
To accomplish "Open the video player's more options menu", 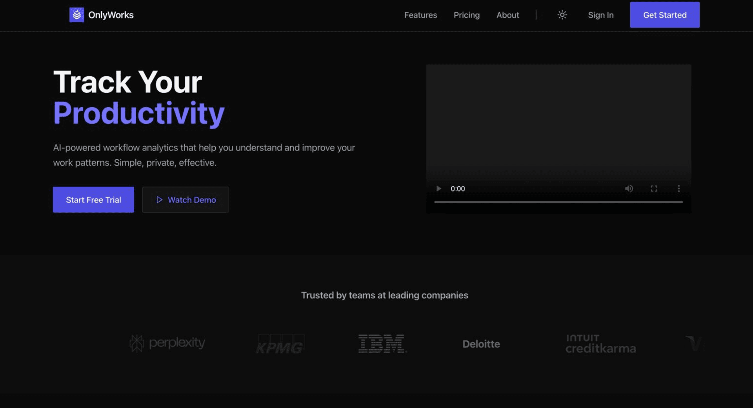I will (679, 188).
